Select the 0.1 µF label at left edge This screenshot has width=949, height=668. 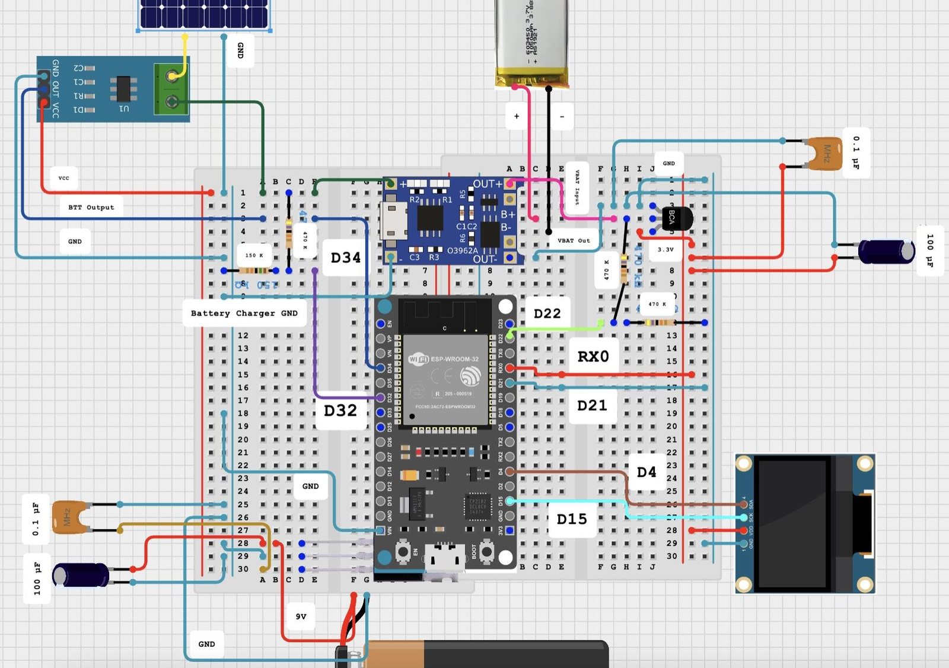click(36, 519)
